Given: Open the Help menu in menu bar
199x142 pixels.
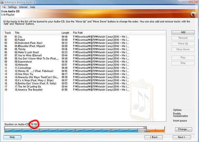Looking at the screenshot, I should click(x=33, y=7).
